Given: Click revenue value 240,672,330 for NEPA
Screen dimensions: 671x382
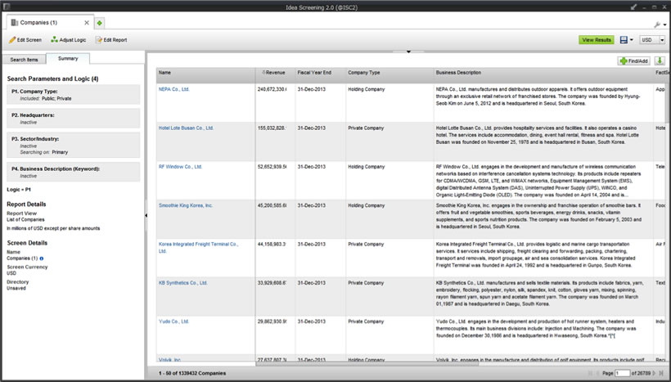Looking at the screenshot, I should pyautogui.click(x=272, y=89).
